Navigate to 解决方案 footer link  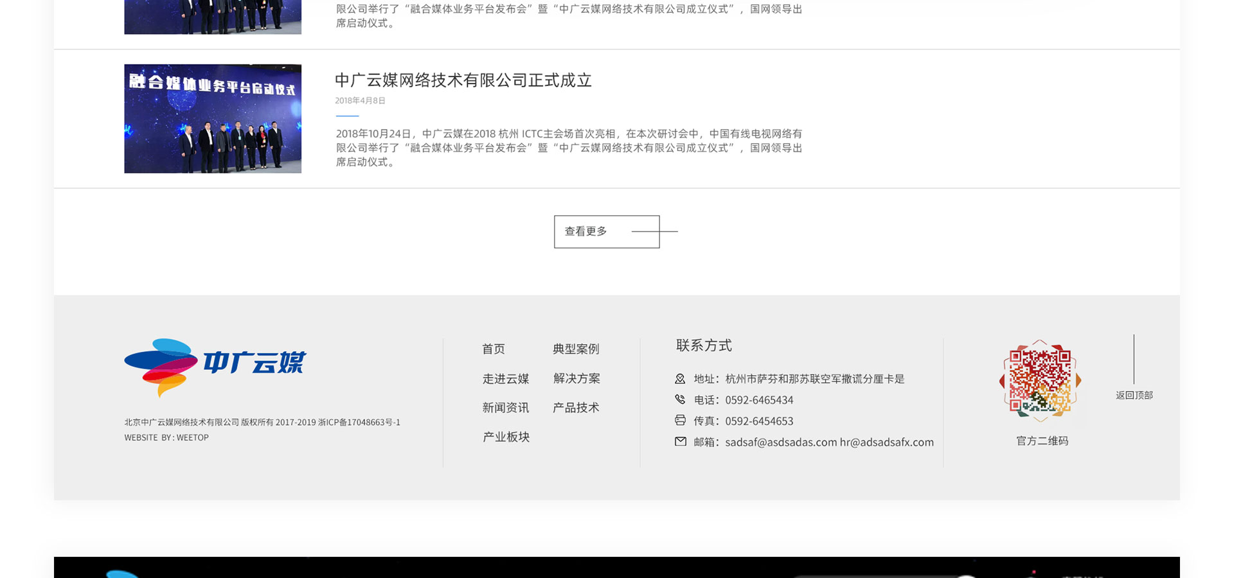tap(577, 379)
